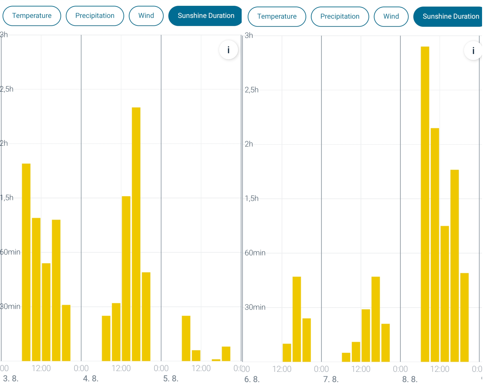Click the first bar on 5. 8.
This screenshot has width=491, height=392.
186,338
